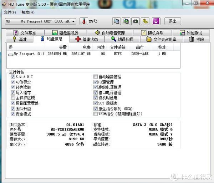214x183 pixels.
Task: Toggle the 高级电源管理 checkbox
Action: [96, 87]
